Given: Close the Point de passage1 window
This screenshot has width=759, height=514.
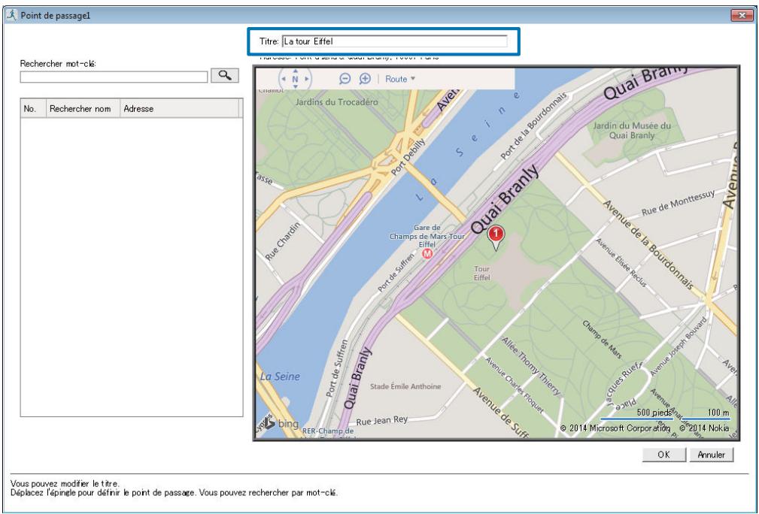Looking at the screenshot, I should [x=741, y=16].
